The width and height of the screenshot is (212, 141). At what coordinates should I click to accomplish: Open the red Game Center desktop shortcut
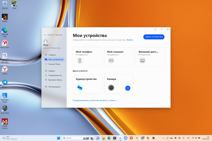tap(5, 44)
